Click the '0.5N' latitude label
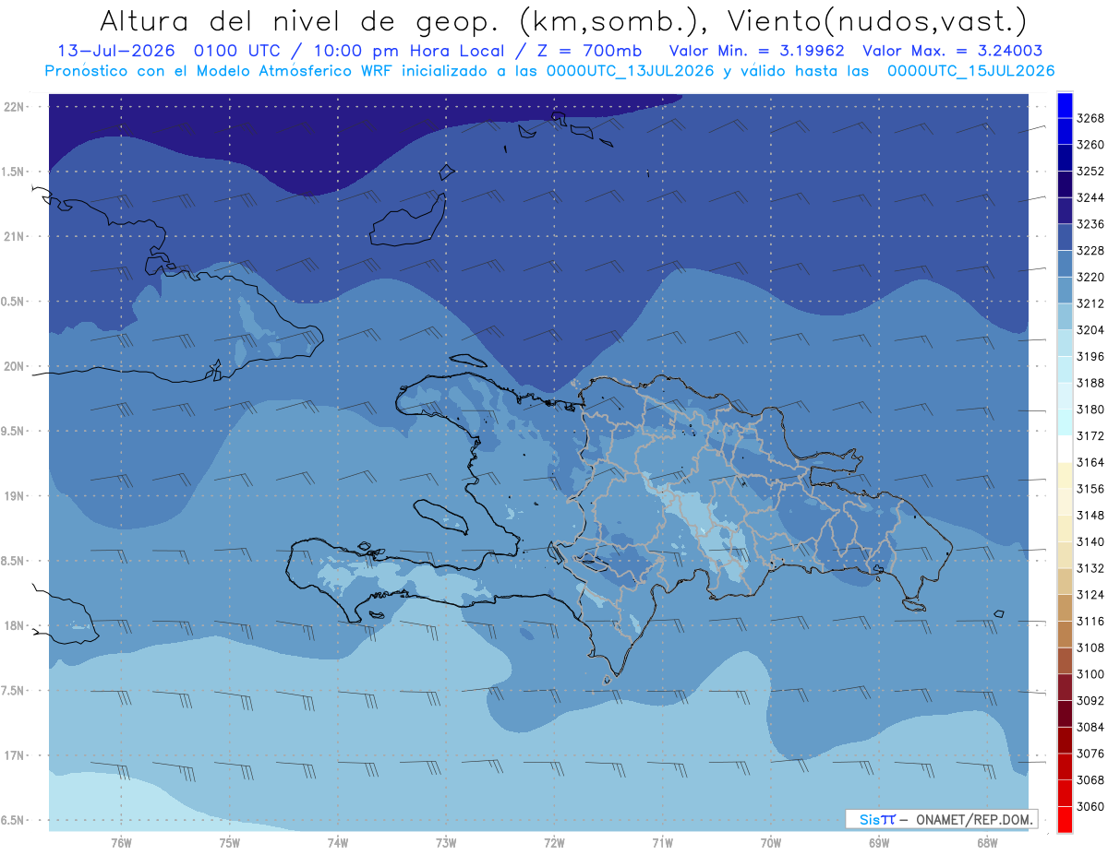 14,302
